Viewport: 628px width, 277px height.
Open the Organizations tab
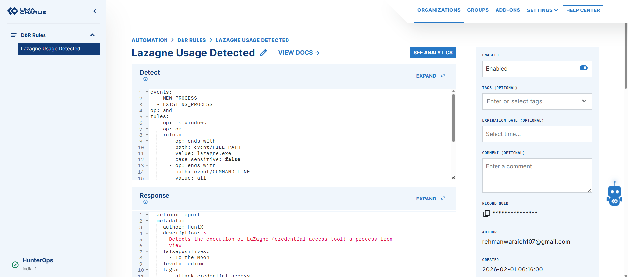439,10
